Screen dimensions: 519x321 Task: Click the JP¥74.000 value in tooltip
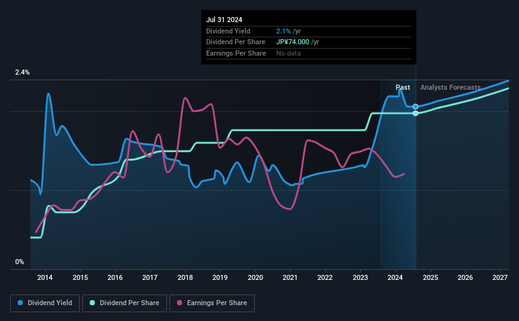(x=293, y=42)
